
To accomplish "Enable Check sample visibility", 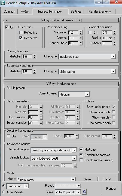I will 81,160.
